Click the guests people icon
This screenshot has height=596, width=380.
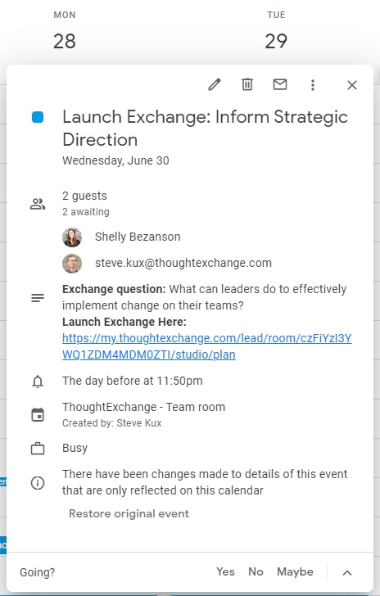[38, 204]
